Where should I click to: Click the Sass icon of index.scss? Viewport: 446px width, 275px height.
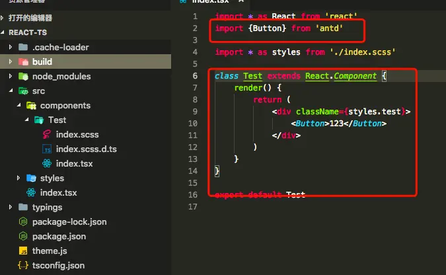pos(47,134)
